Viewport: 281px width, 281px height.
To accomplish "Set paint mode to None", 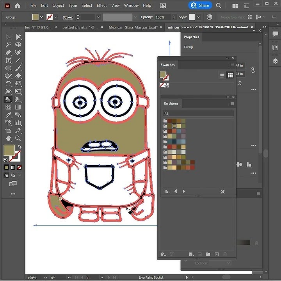I will [20, 167].
